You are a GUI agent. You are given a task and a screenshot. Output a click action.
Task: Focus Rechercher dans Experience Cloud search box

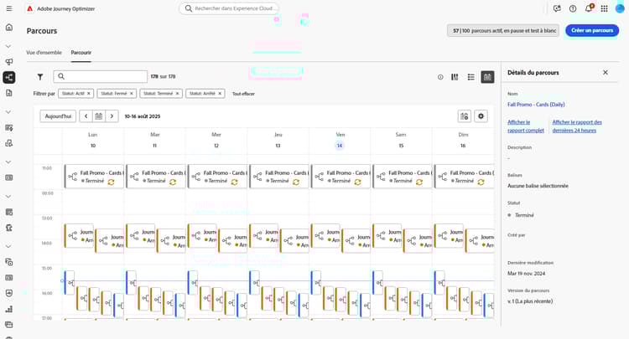click(x=229, y=8)
